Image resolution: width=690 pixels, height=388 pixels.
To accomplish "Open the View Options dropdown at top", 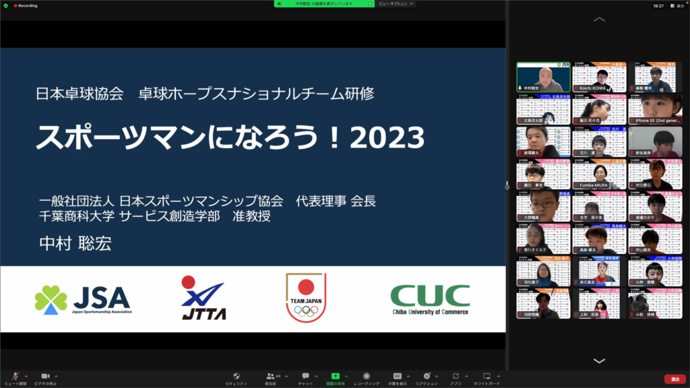I will click(x=396, y=4).
